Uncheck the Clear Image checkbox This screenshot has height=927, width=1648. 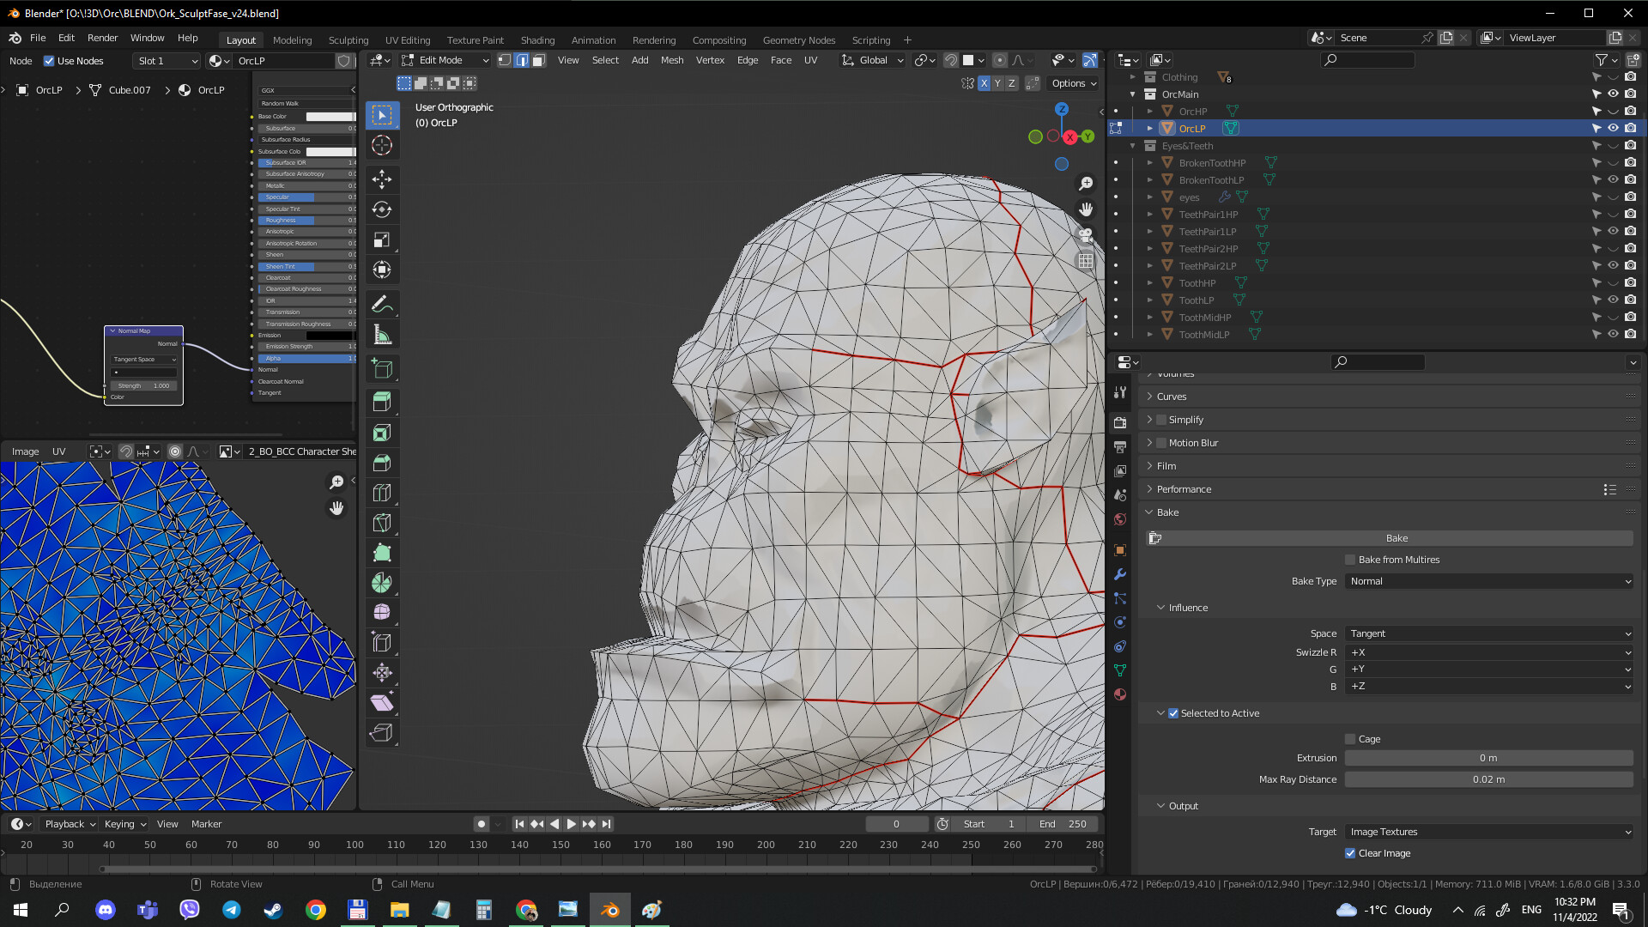click(1350, 852)
